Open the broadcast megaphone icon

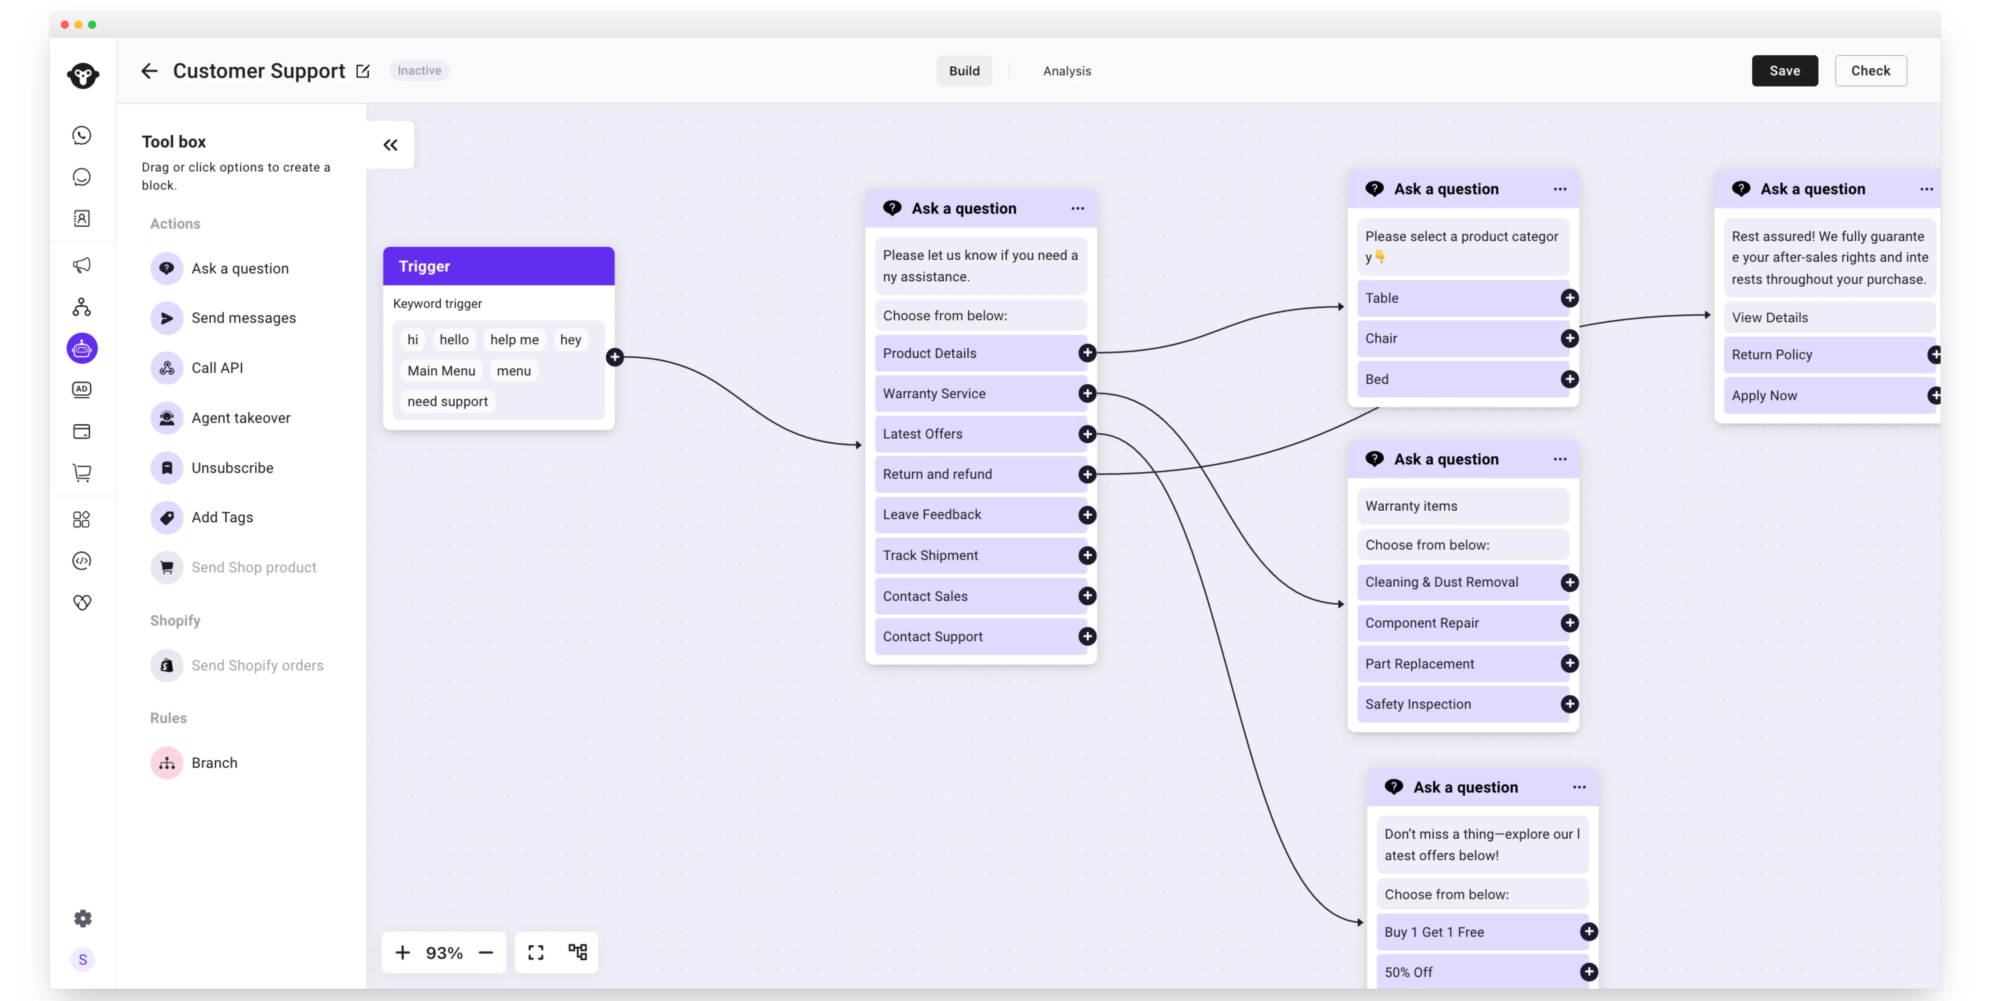(x=82, y=265)
